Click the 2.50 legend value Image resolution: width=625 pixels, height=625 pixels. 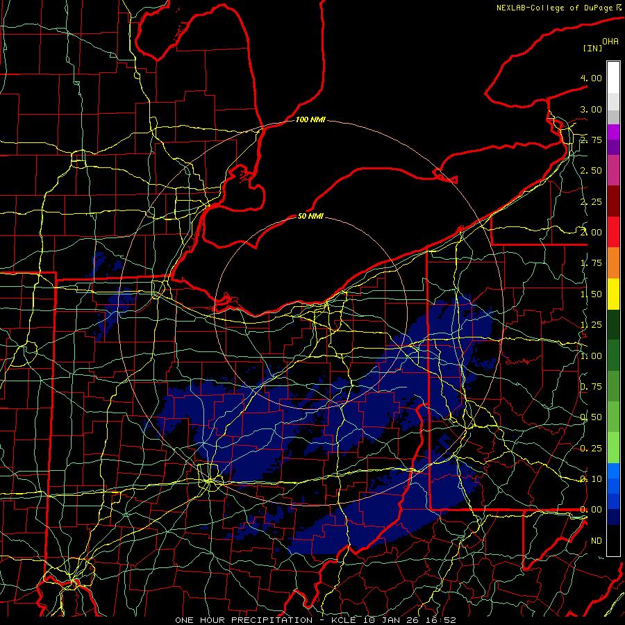(x=591, y=171)
